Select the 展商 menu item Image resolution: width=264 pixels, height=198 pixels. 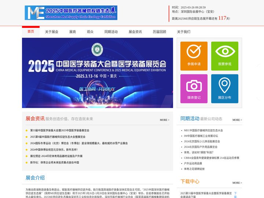click(x=73, y=32)
